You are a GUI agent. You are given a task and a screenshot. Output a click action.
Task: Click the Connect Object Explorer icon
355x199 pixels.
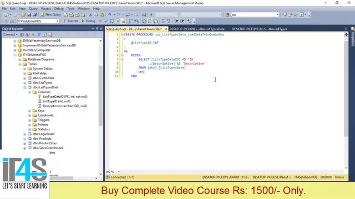tap(22, 34)
